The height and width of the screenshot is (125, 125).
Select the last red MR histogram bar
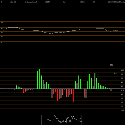tap(111, 90)
